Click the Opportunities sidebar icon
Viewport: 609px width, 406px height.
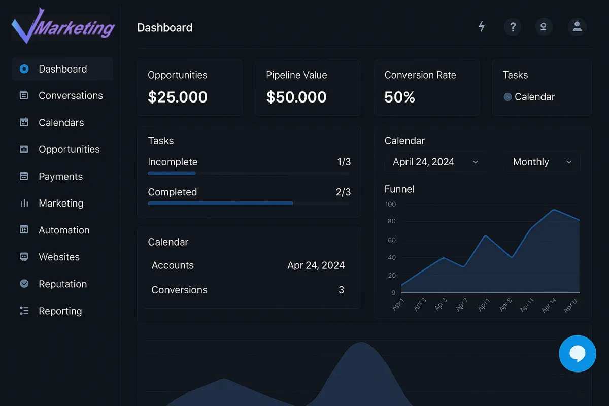[x=24, y=149]
